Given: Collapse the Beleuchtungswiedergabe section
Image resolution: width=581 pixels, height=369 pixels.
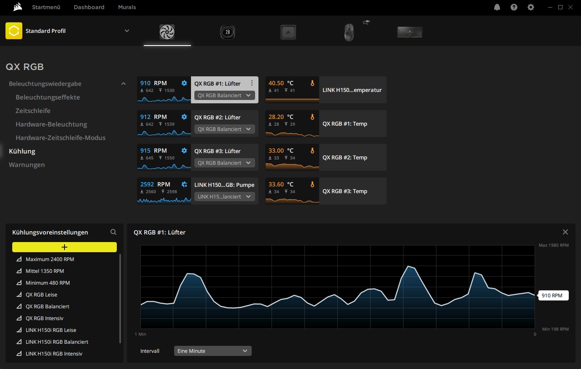Looking at the screenshot, I should tap(124, 84).
